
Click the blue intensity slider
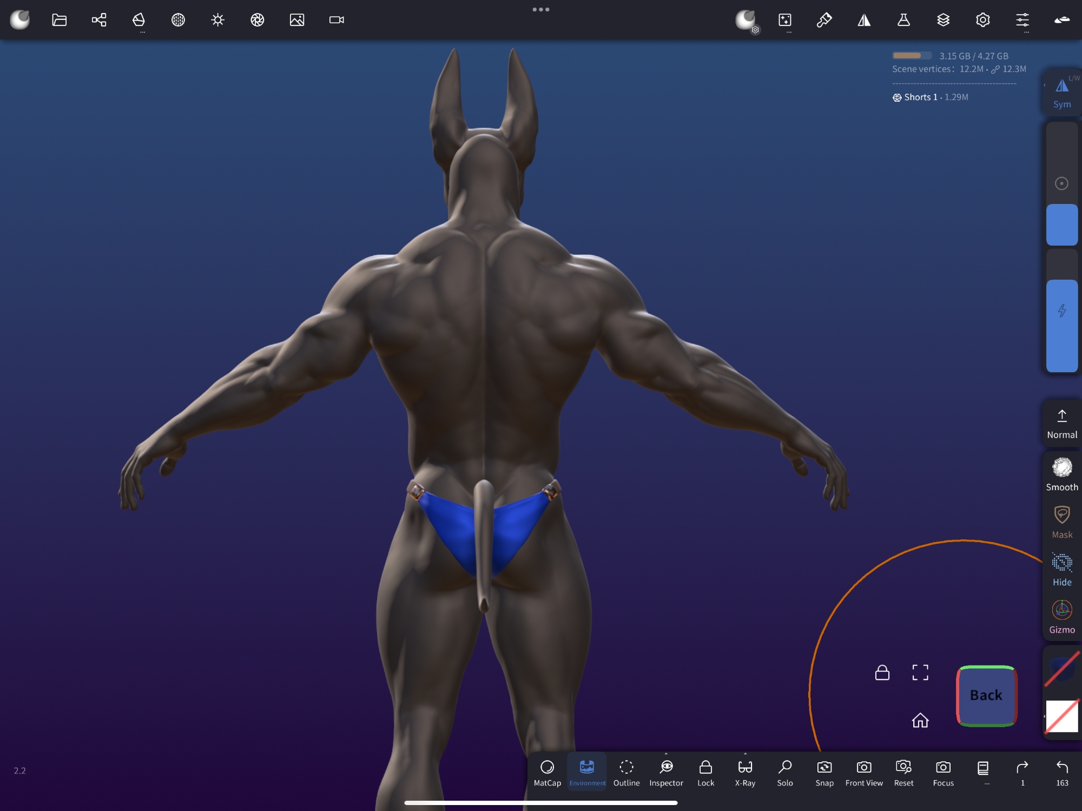[x=1061, y=325]
